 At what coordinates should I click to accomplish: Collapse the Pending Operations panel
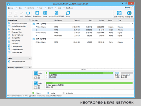point(30,67)
